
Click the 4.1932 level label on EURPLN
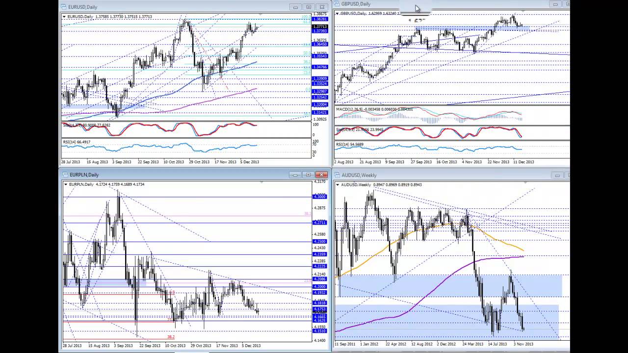tap(319, 293)
